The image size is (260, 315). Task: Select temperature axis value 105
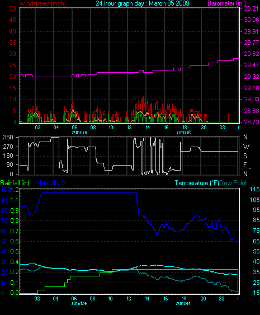click(x=254, y=200)
